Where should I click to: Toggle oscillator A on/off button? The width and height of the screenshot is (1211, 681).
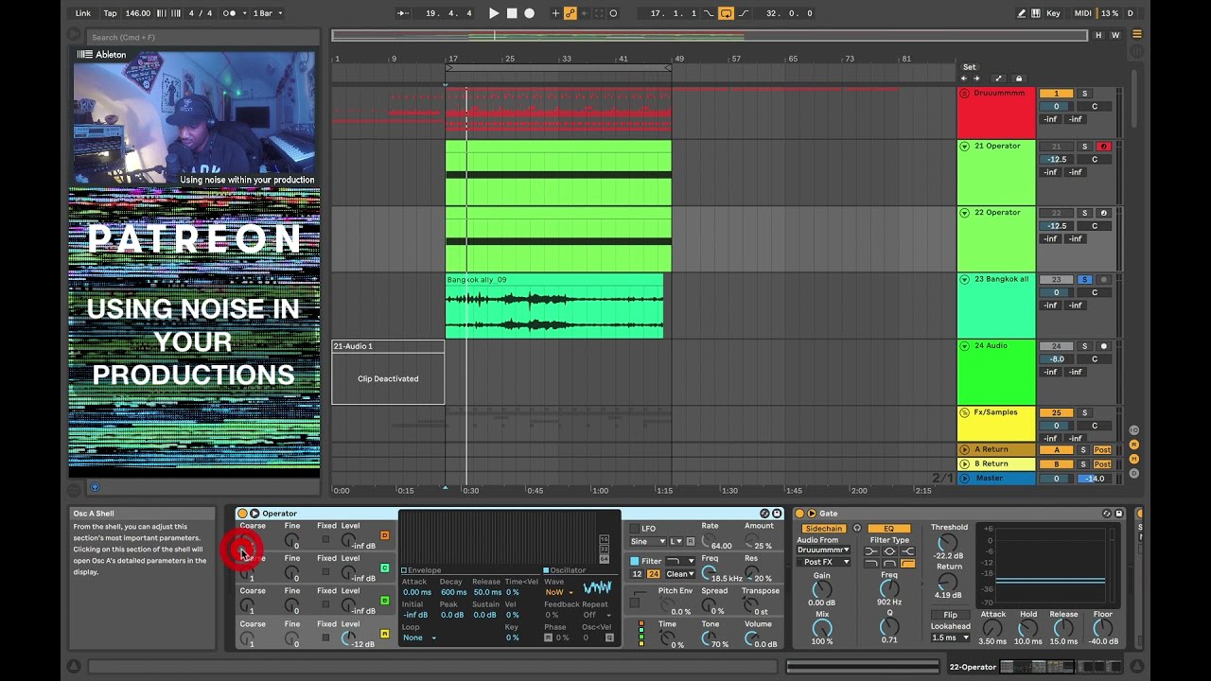point(384,634)
